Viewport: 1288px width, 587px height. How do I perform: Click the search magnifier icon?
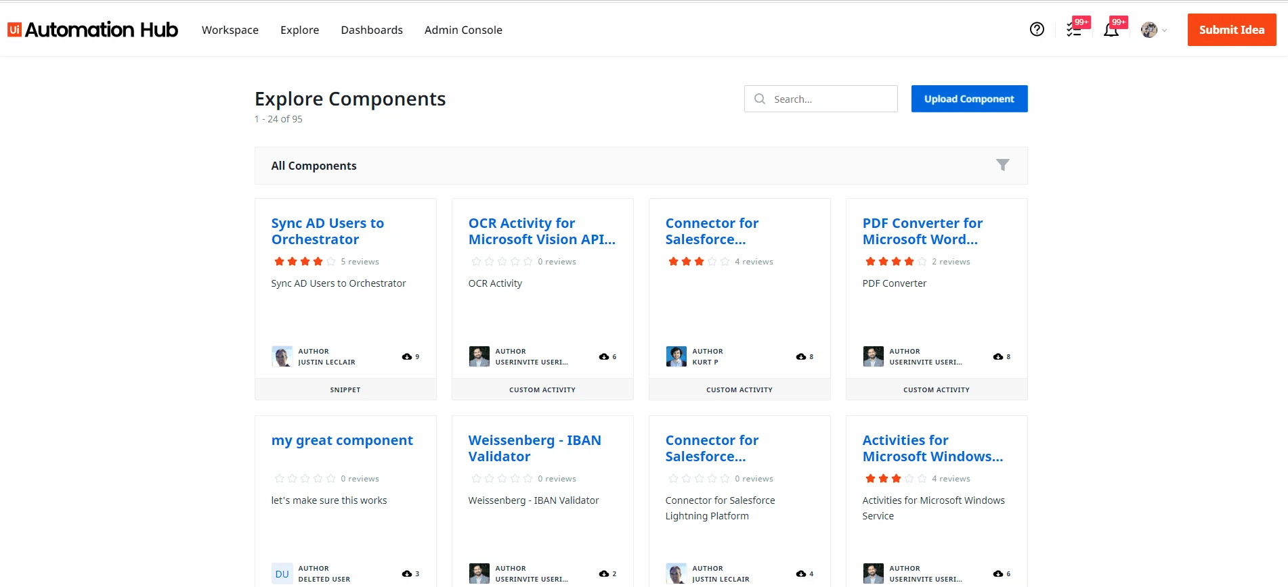point(760,99)
